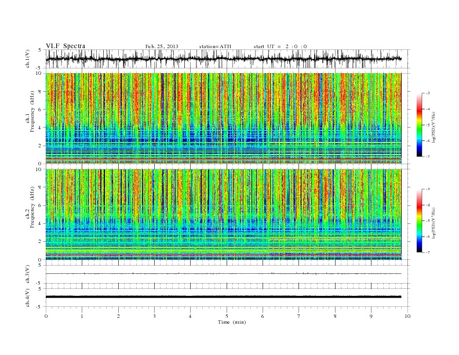This screenshot has width=459, height=355.
Task: Click the "station=ATH" header label
Action: (215, 46)
